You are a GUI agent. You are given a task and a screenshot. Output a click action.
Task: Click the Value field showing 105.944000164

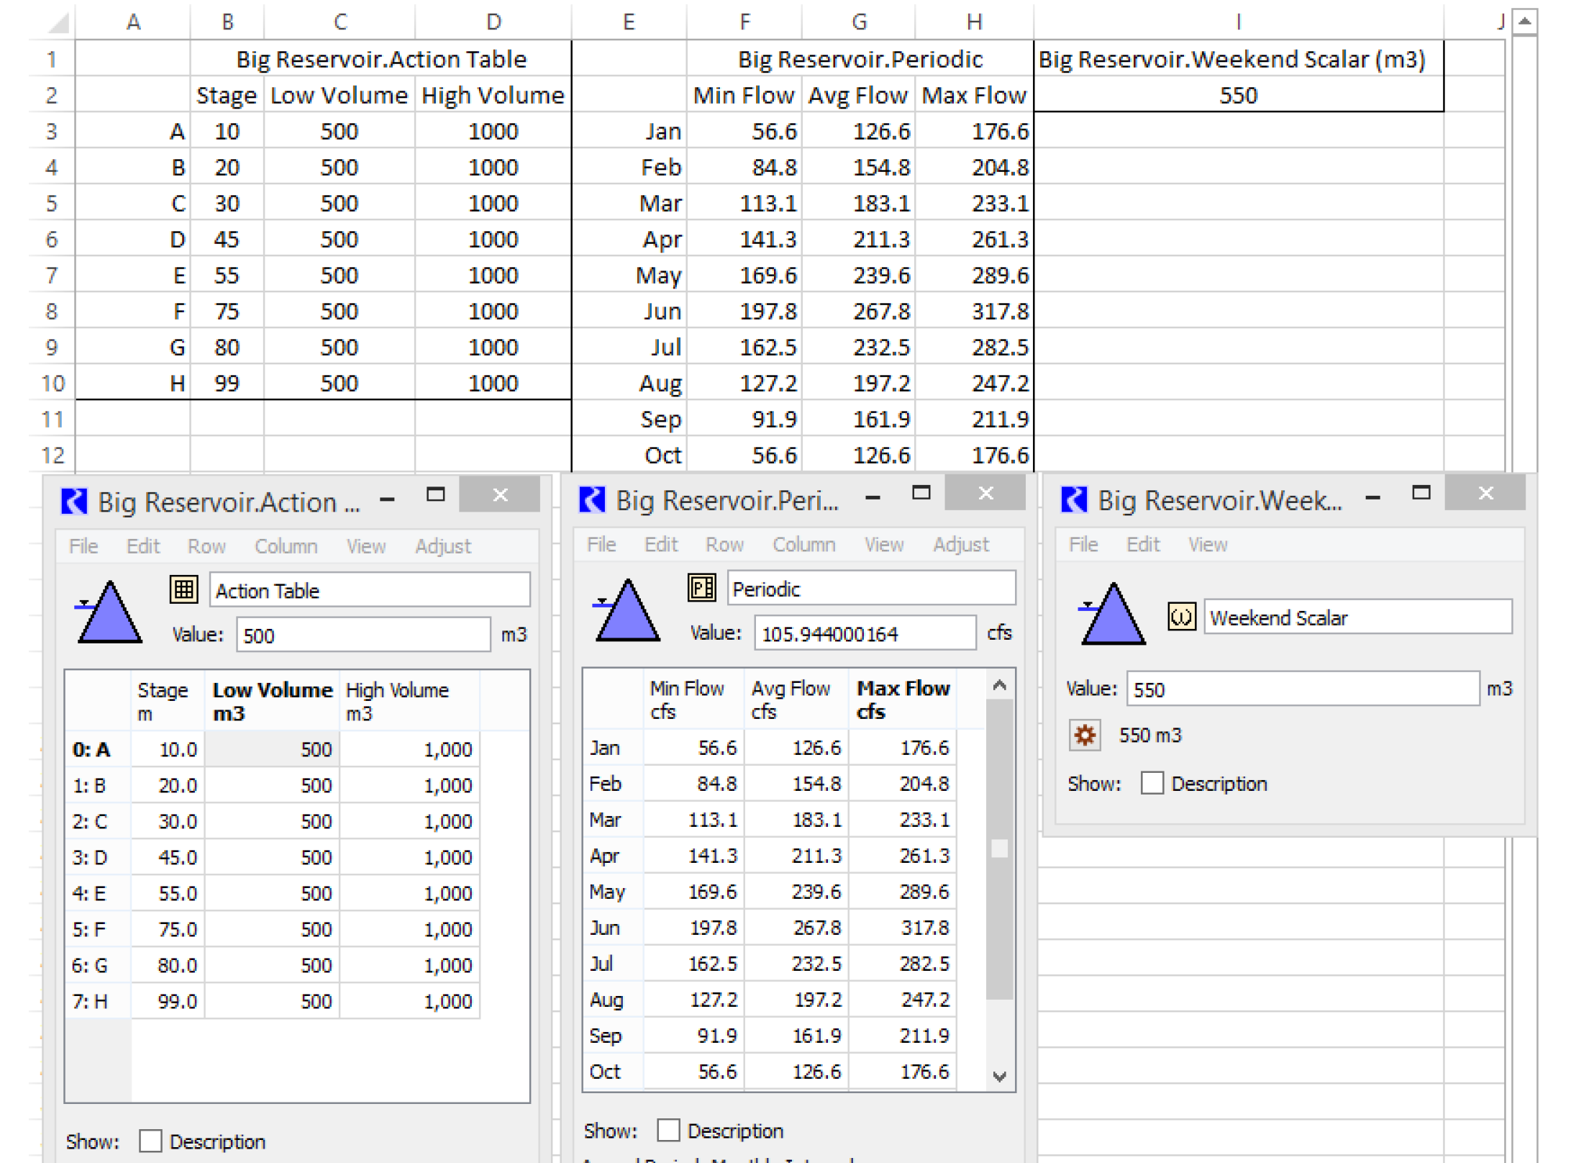[x=864, y=633]
